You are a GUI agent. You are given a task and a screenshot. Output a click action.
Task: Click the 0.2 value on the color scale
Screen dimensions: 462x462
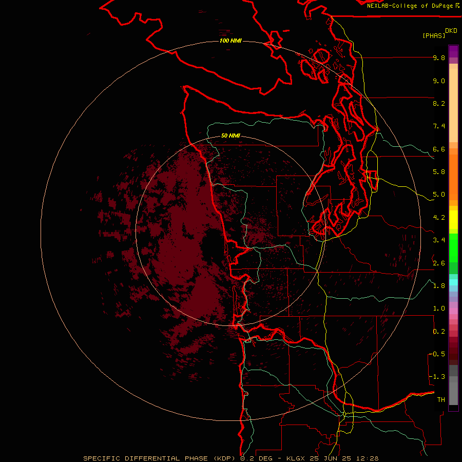tap(439, 332)
